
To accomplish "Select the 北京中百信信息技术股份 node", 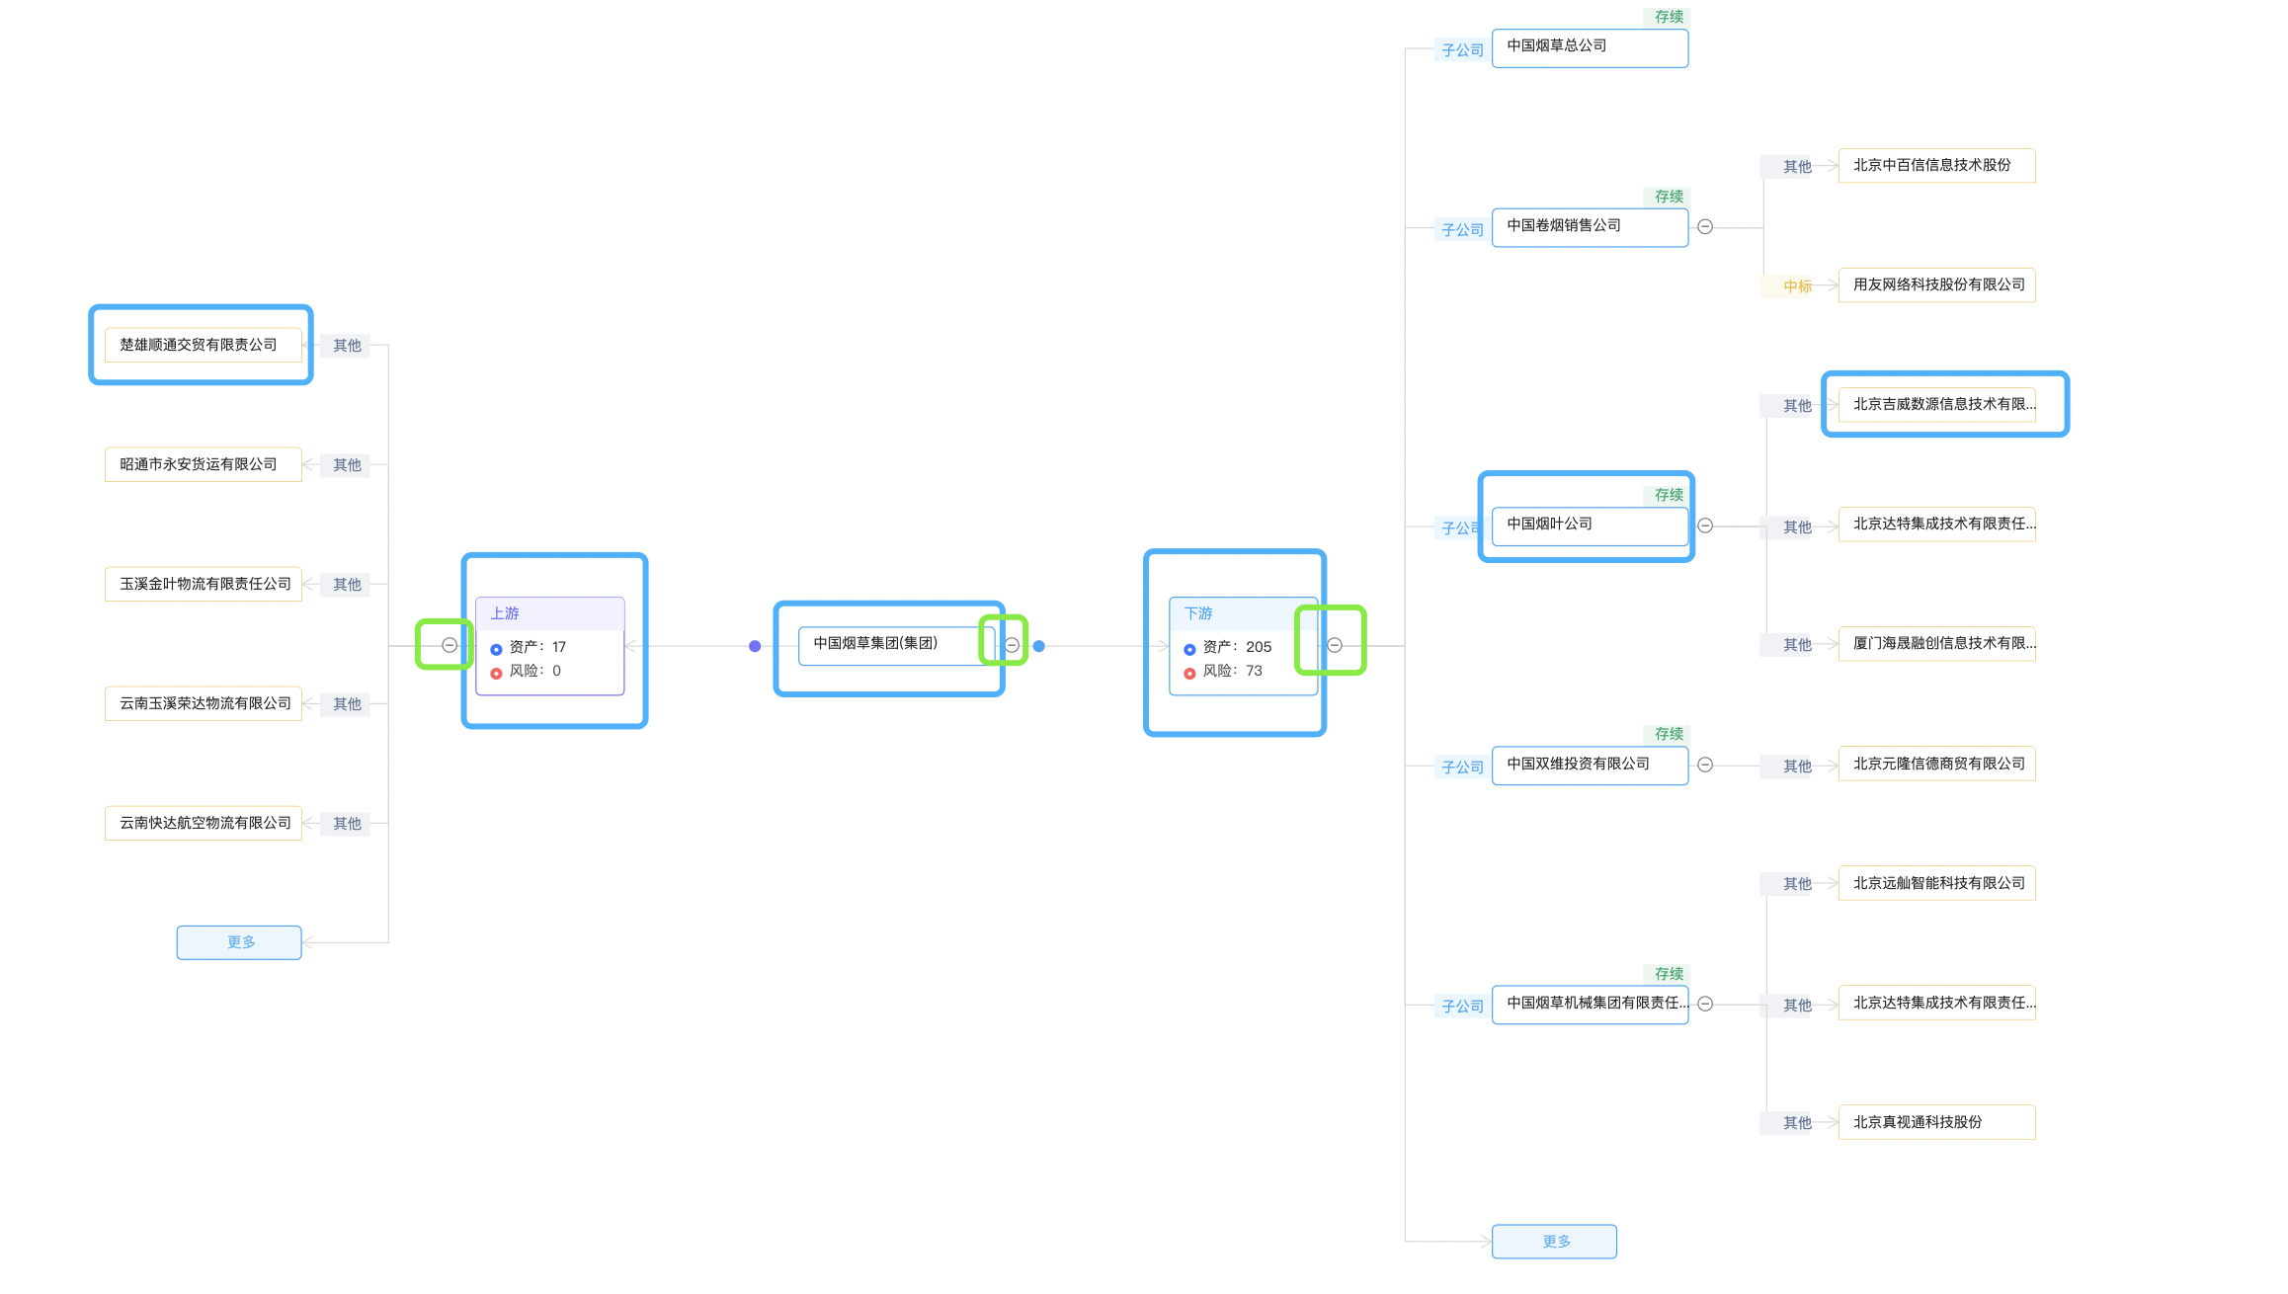I will [x=1937, y=166].
